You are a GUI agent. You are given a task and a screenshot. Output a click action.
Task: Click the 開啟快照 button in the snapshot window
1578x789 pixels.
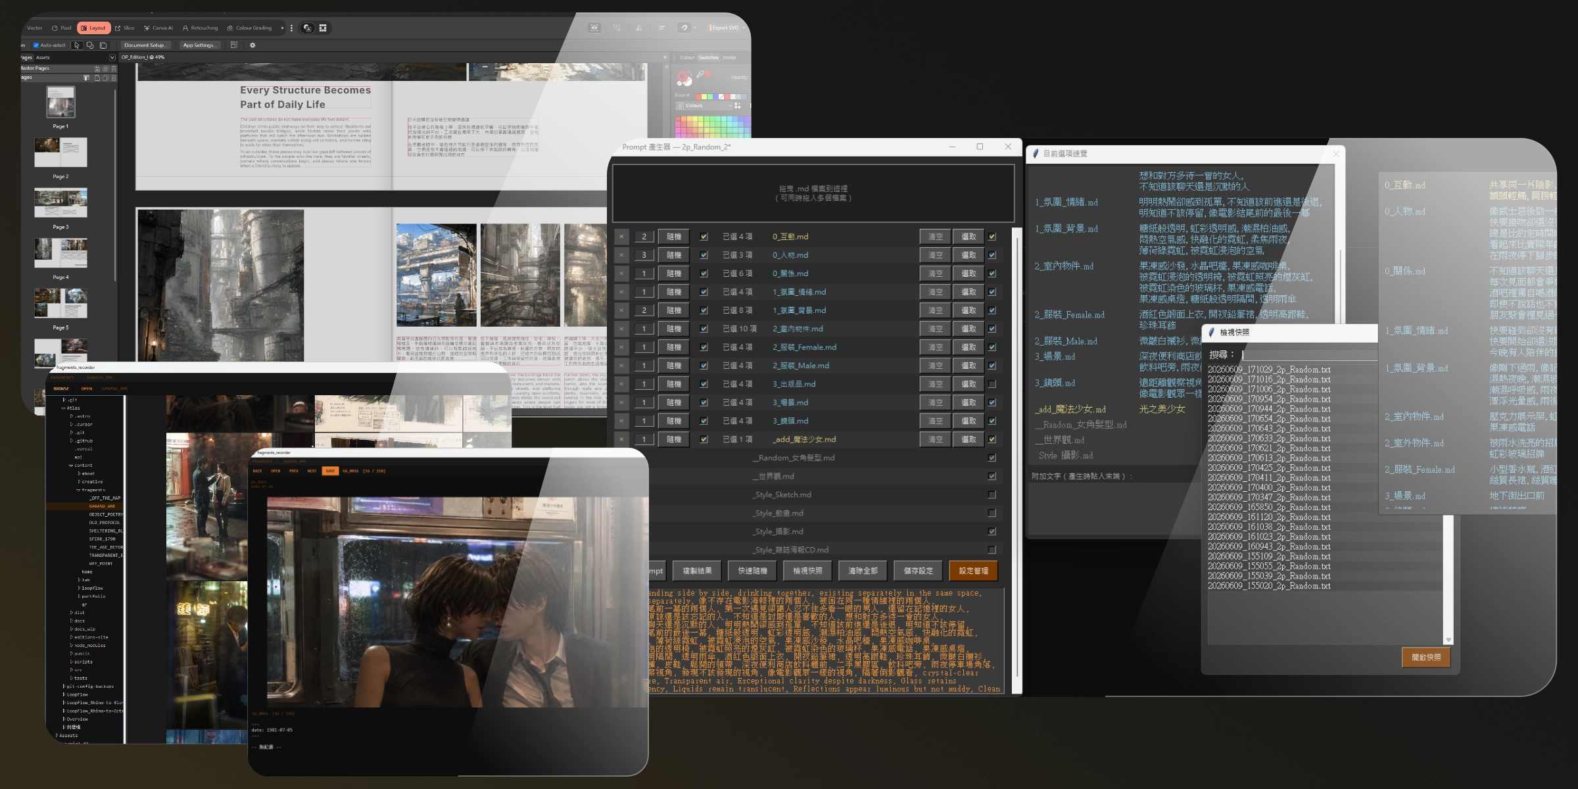pos(1426,657)
